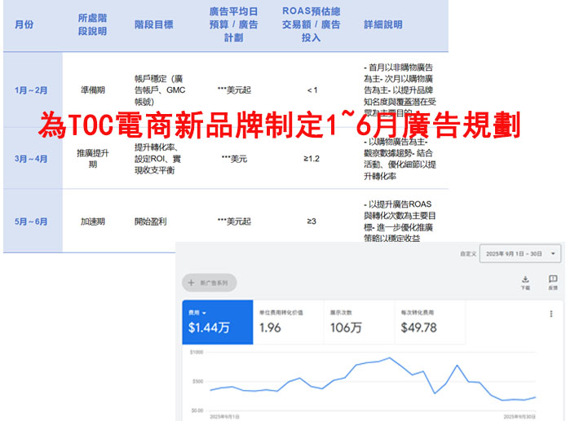Click the 月份 column header
The width and height of the screenshot is (575, 421).
24,25
